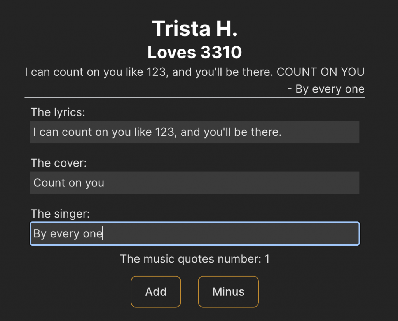Click the "The lyrics:" label

tap(58, 112)
